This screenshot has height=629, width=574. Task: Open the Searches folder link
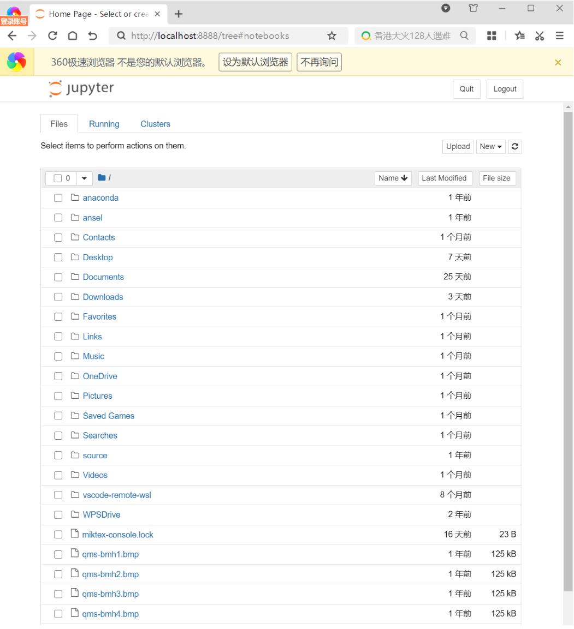100,436
